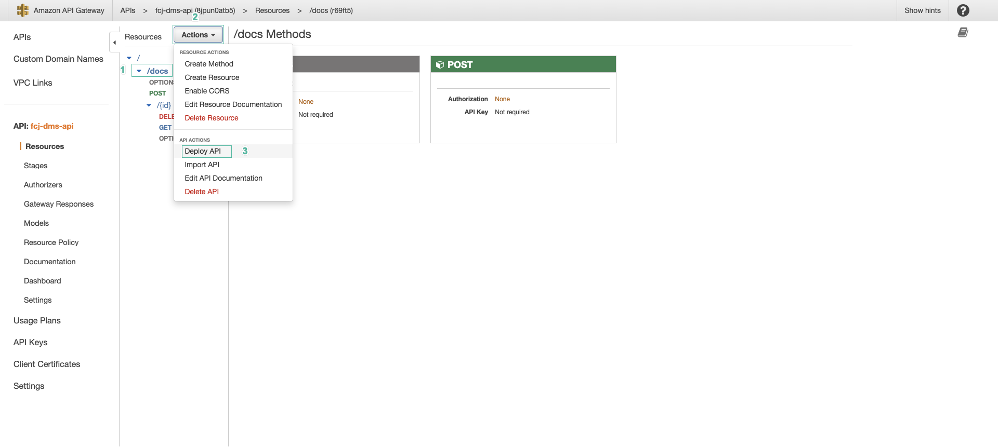The height and width of the screenshot is (448, 998).
Task: Select Deploy API from the menu
Action: (203, 151)
